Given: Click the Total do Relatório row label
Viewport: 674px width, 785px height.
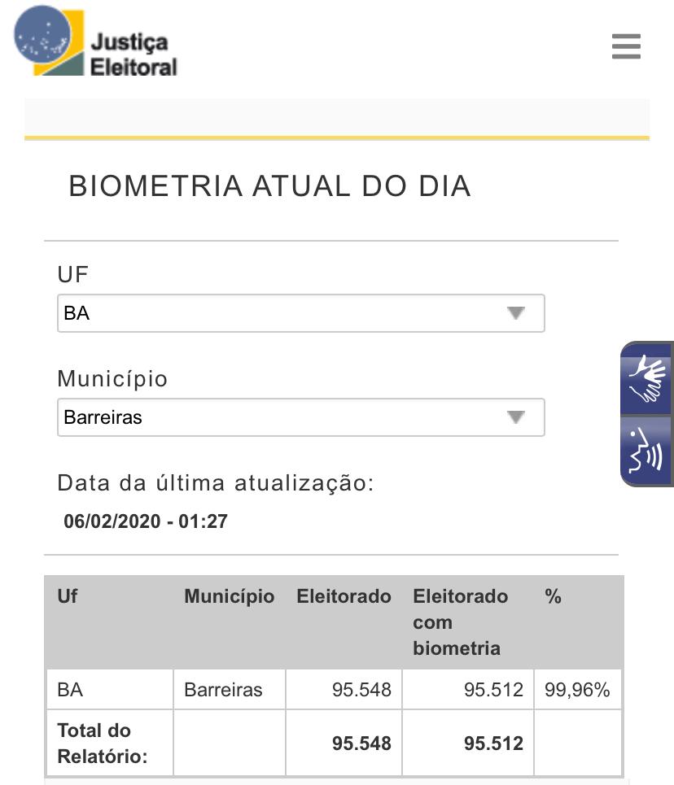Looking at the screenshot, I should (x=102, y=743).
